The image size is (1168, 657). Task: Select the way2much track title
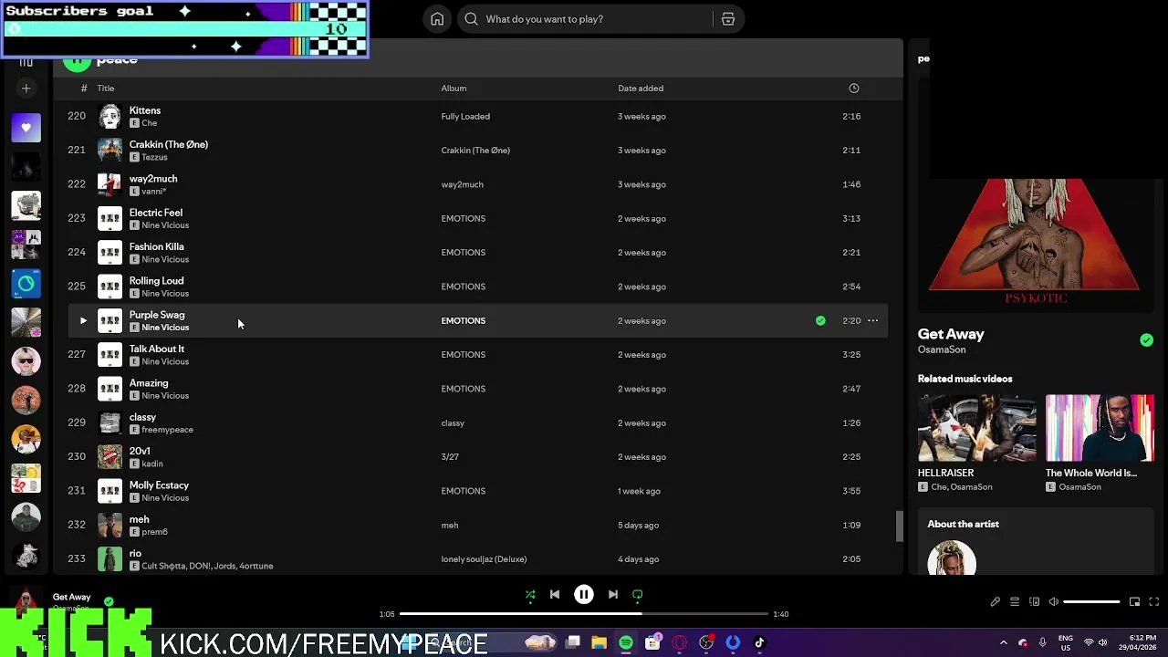(x=153, y=179)
